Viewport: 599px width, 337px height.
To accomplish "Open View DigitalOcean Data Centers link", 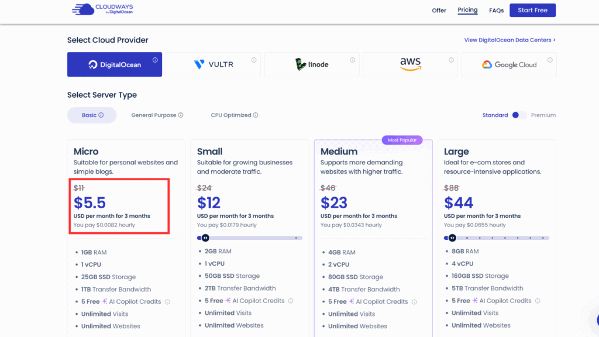I will (x=510, y=40).
